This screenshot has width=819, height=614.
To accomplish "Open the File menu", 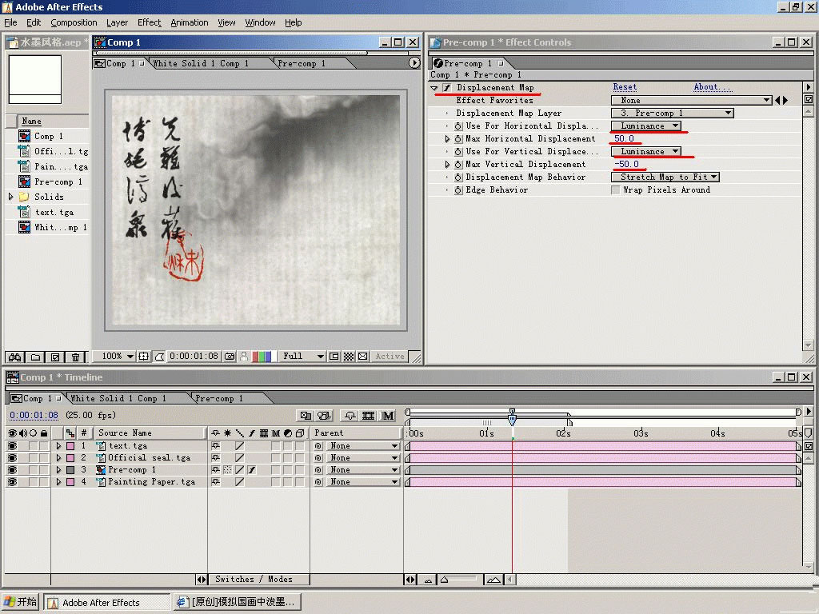I will pos(10,22).
